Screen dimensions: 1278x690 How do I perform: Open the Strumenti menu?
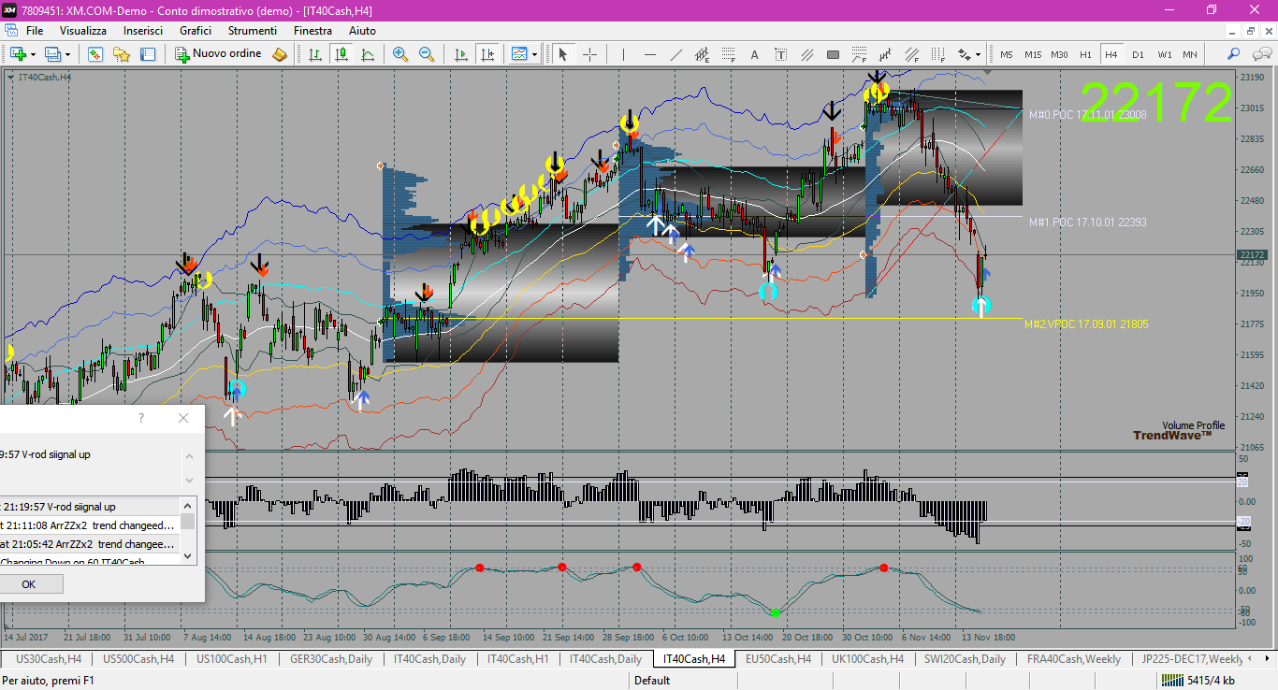(253, 31)
